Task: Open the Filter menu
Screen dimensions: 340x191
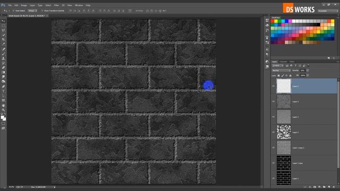Action: [x=56, y=5]
